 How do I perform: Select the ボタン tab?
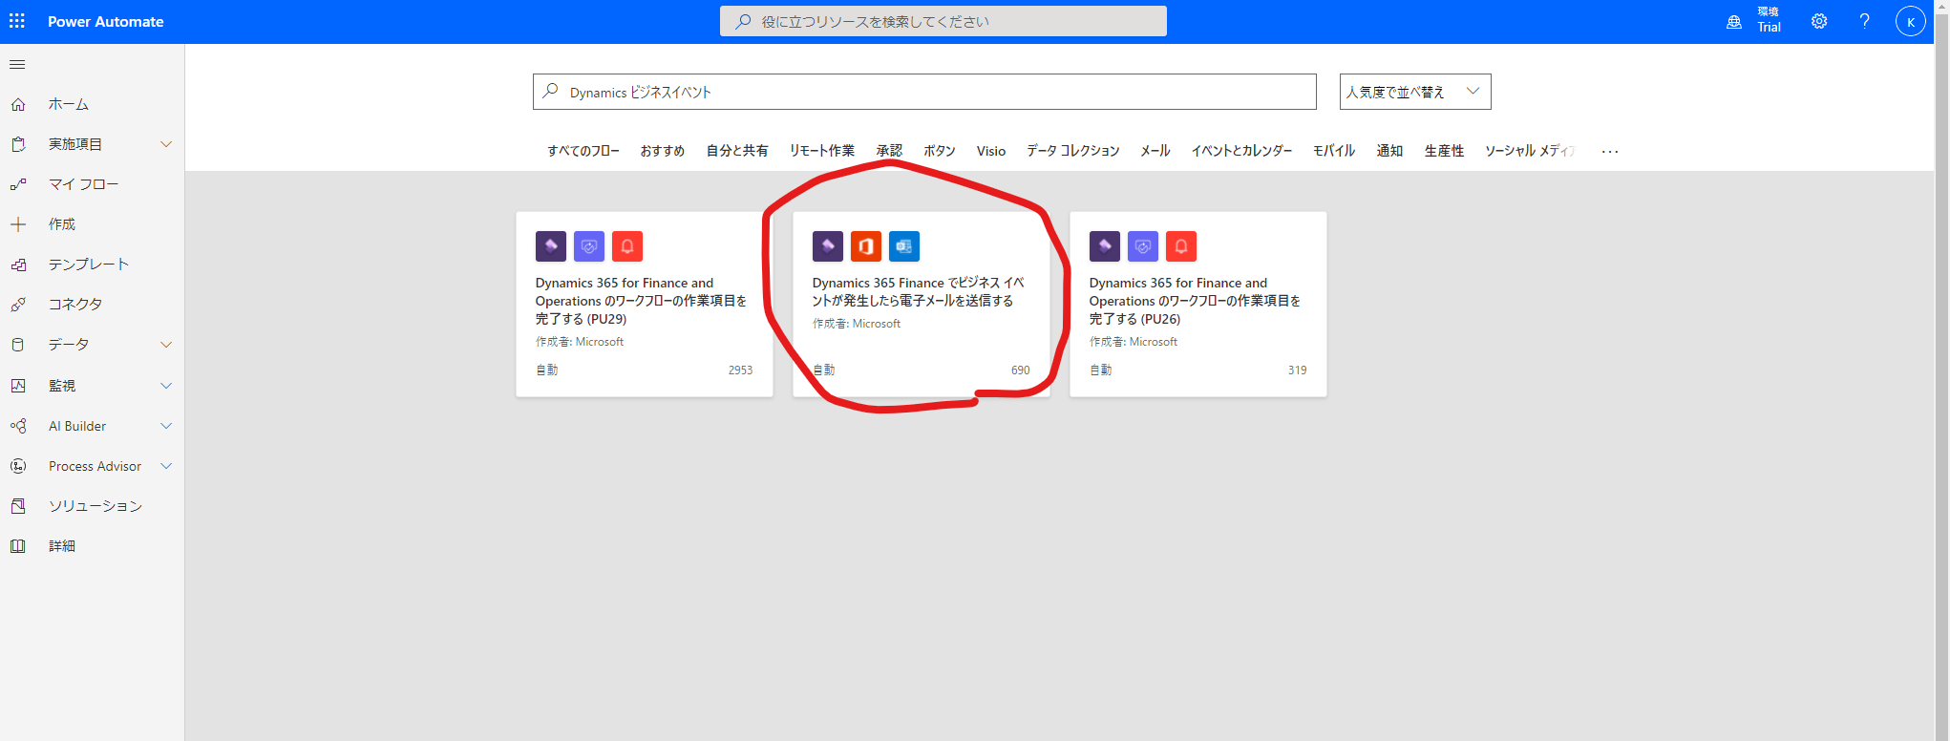[940, 151]
